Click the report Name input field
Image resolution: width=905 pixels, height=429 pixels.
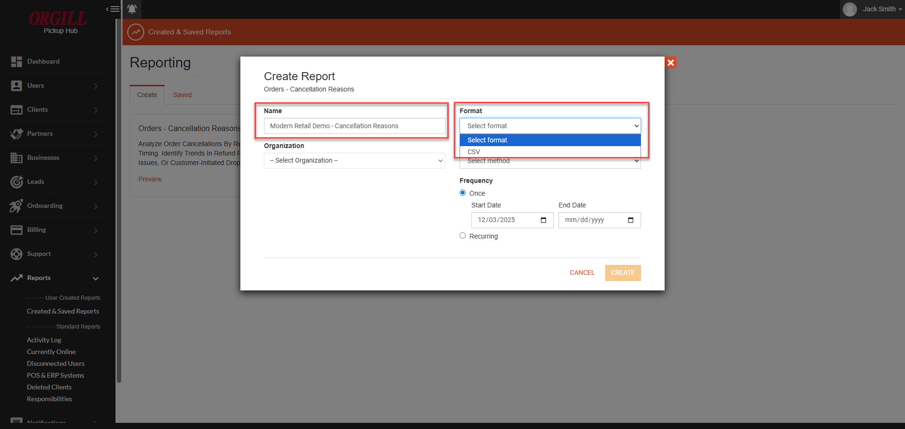click(x=354, y=126)
